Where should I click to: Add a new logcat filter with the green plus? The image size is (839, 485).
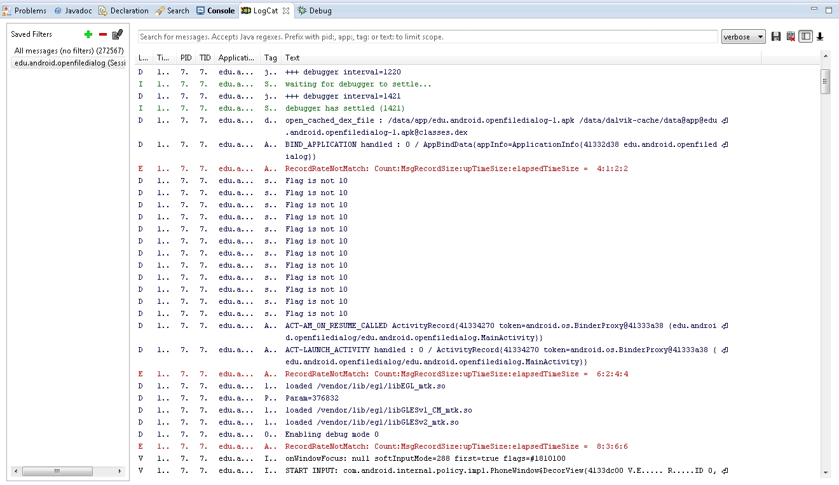pos(88,34)
